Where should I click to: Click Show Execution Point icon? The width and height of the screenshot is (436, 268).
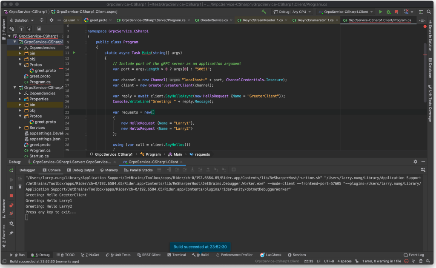pos(169,170)
